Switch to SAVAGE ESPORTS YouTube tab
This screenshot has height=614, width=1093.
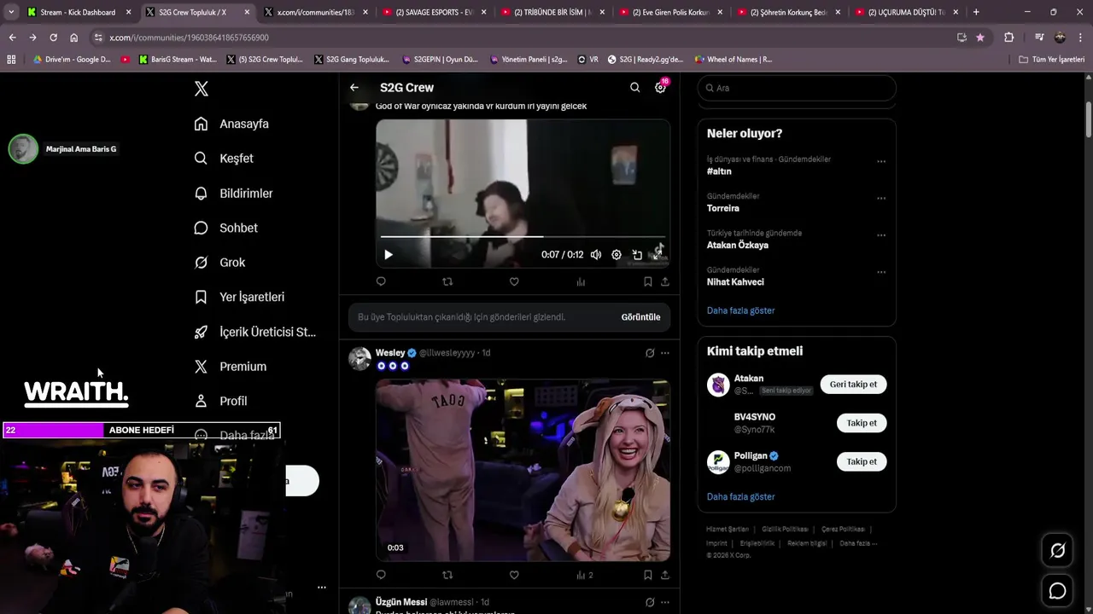[x=434, y=12]
